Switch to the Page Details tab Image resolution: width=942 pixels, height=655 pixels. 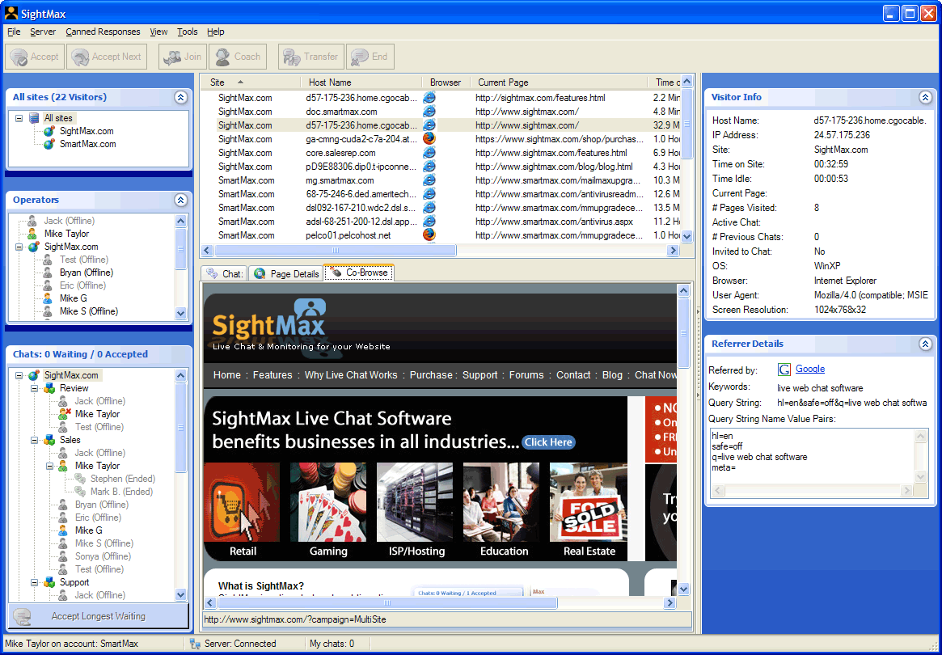pyautogui.click(x=286, y=273)
